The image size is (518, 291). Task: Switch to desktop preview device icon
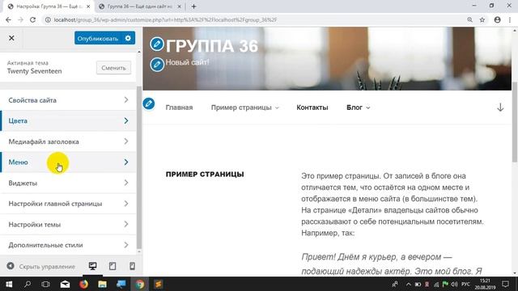coord(93,266)
